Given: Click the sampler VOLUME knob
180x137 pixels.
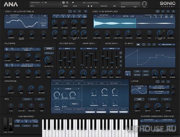Looking at the screenshot, I should tap(170, 33).
